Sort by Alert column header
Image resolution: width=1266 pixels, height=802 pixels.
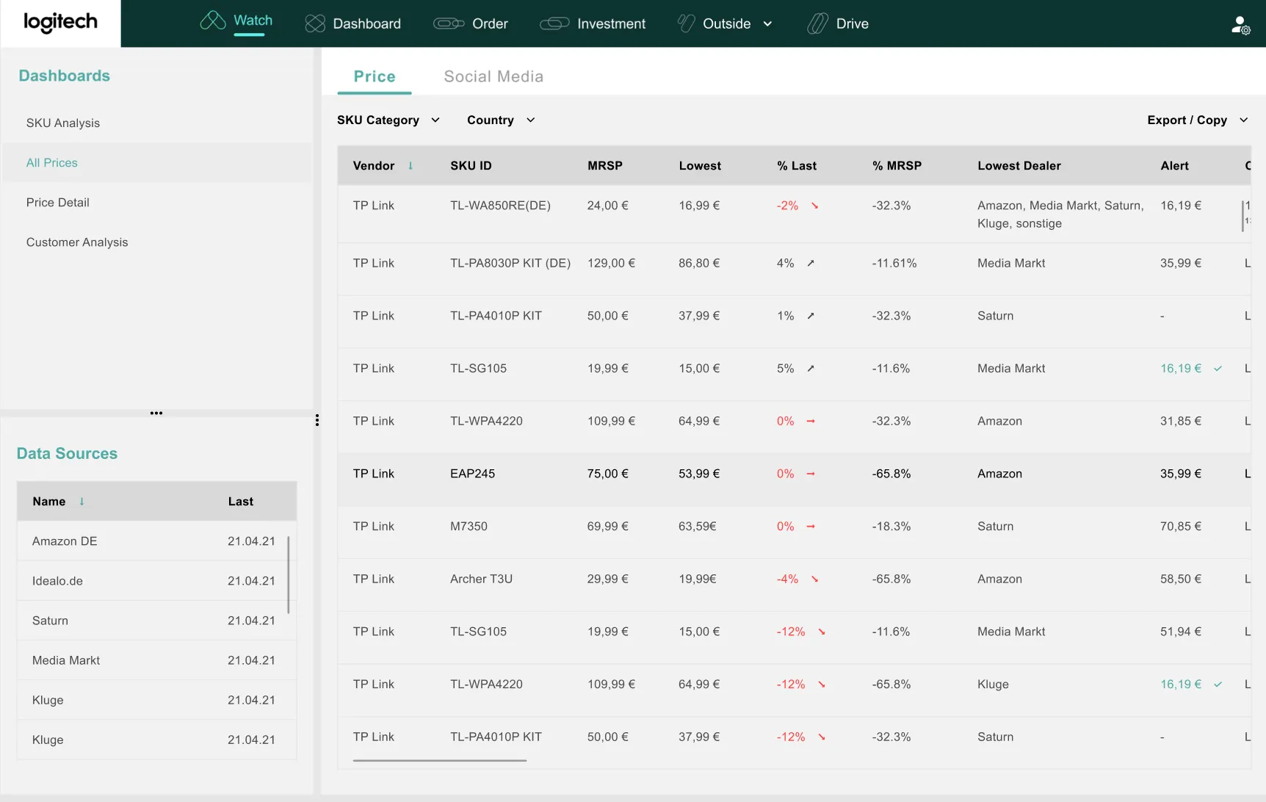pyautogui.click(x=1174, y=166)
